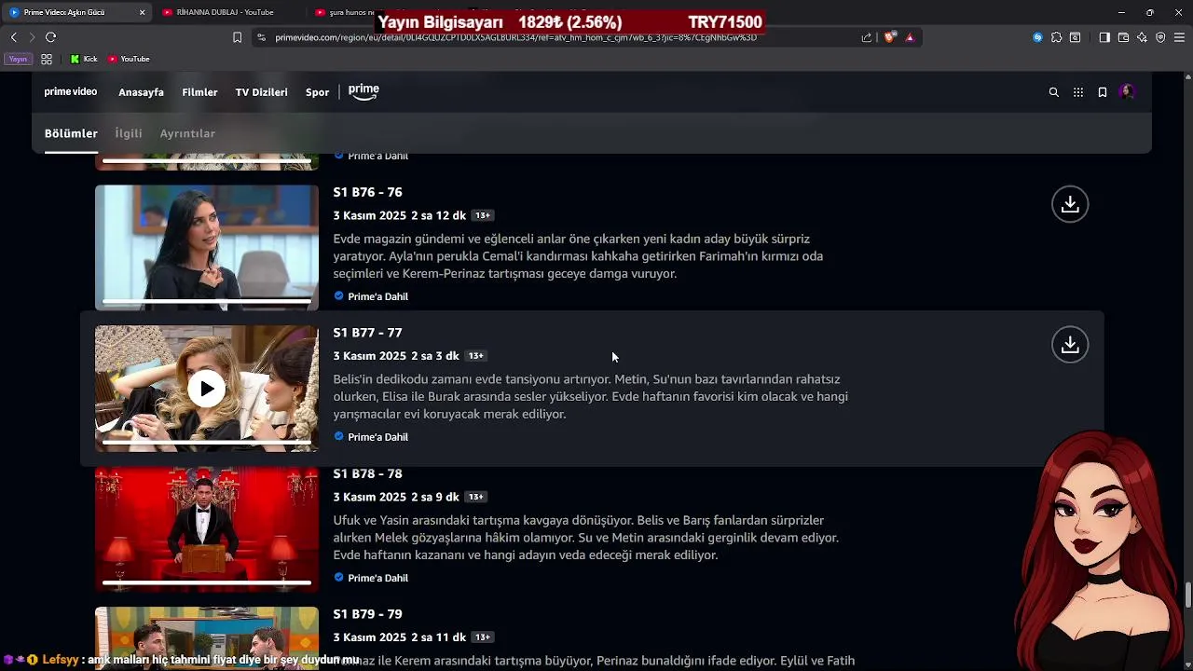Click the S1 B76 - 76 episode title
Screen dimensions: 1193x671
pyautogui.click(x=367, y=192)
